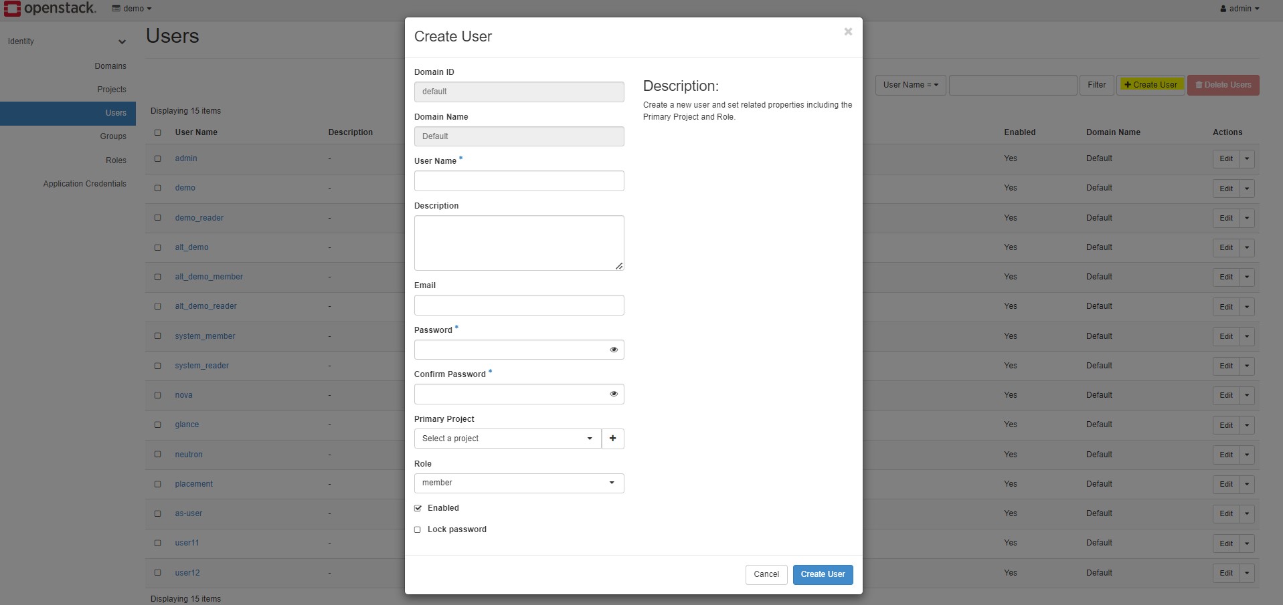Go to Application Credentials in sidebar
This screenshot has height=605, width=1283.
point(84,184)
